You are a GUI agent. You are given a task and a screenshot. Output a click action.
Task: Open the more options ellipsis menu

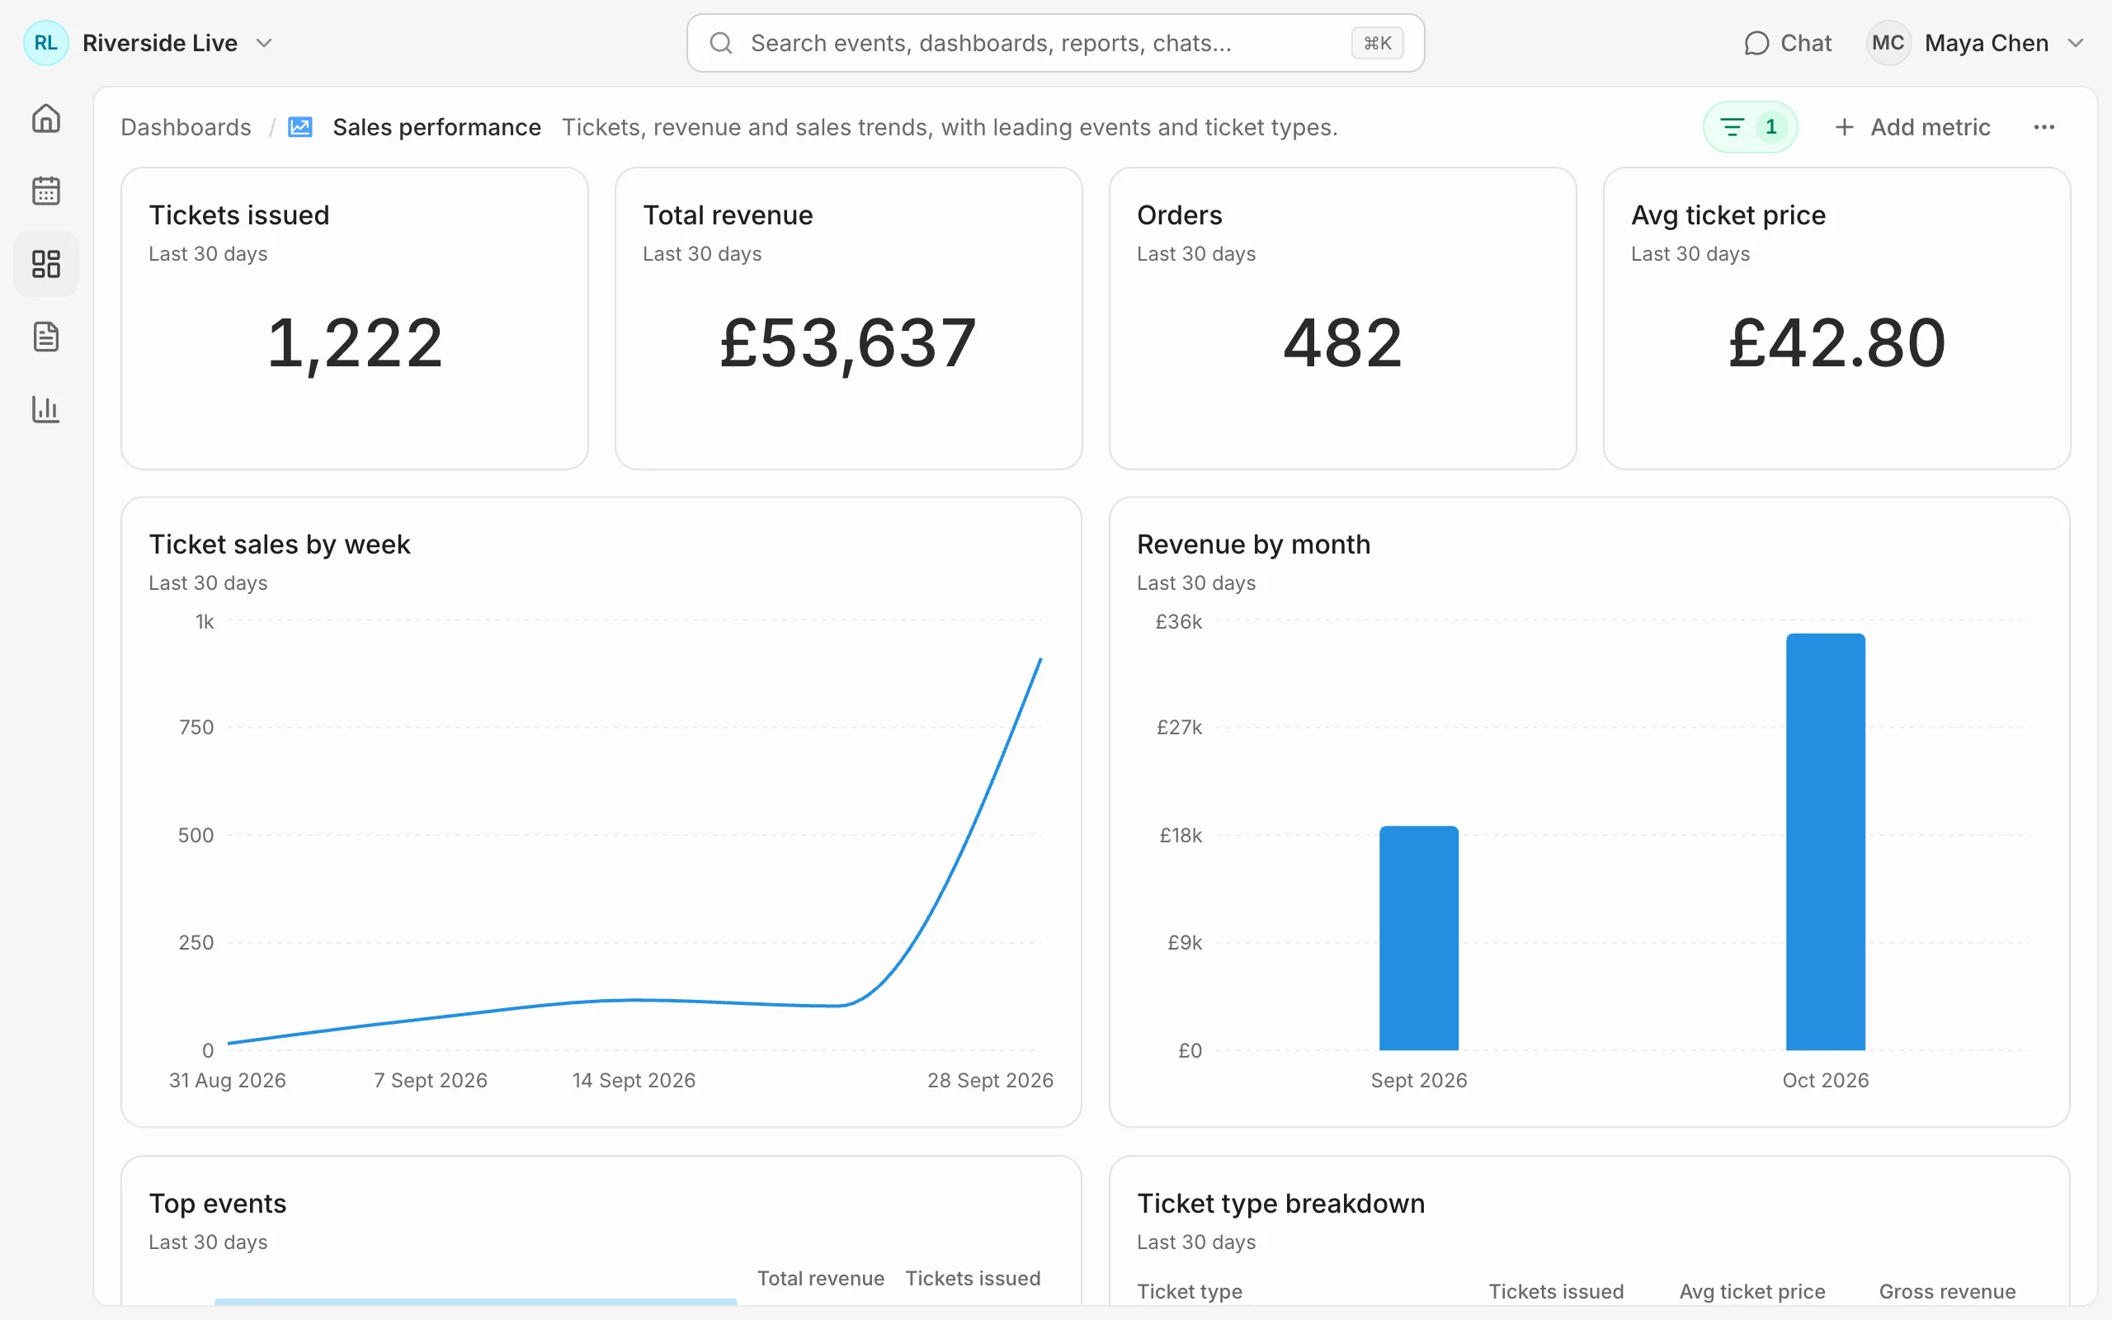pyautogui.click(x=2044, y=127)
